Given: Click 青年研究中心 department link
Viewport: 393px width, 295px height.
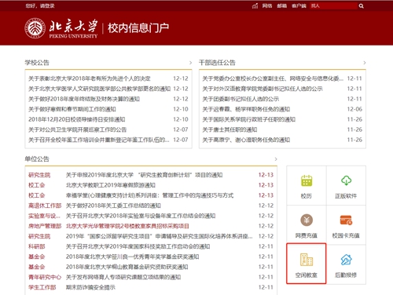Looking at the screenshot, I should tap(45, 277).
